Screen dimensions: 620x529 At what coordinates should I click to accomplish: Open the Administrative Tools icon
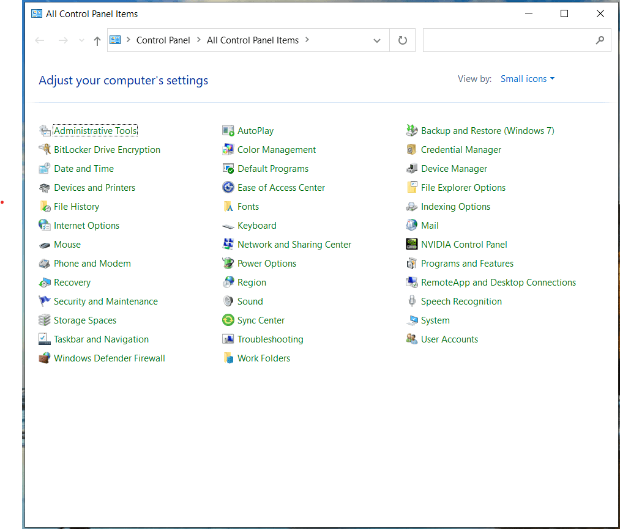click(45, 131)
